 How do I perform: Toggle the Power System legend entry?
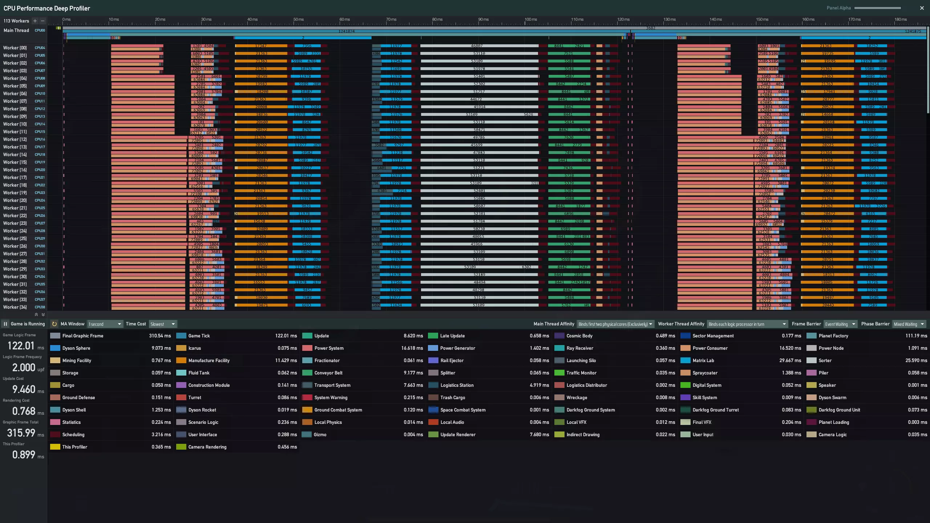pos(329,348)
